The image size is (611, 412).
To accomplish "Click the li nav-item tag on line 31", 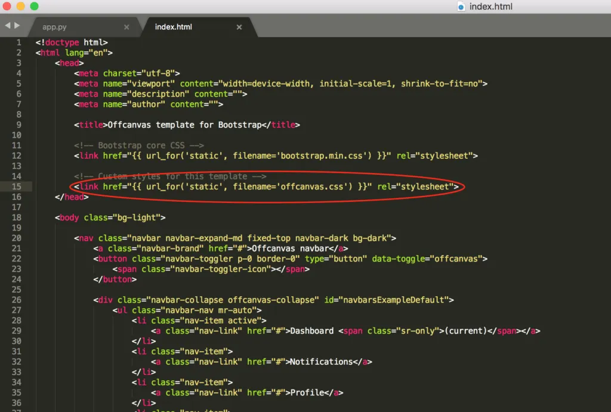I will (183, 352).
